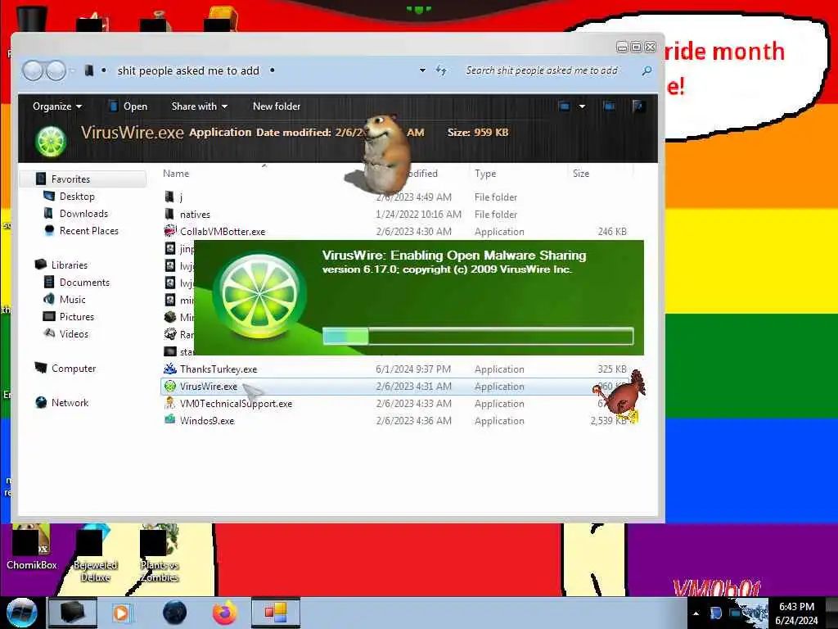Go back with the Explorer Back button
This screenshot has width=838, height=629.
tap(33, 70)
